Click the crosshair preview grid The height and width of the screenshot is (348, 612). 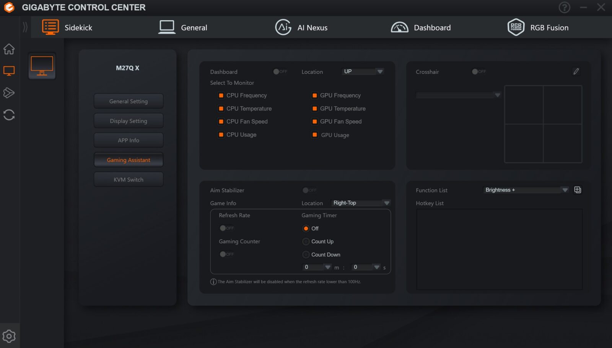point(543,124)
